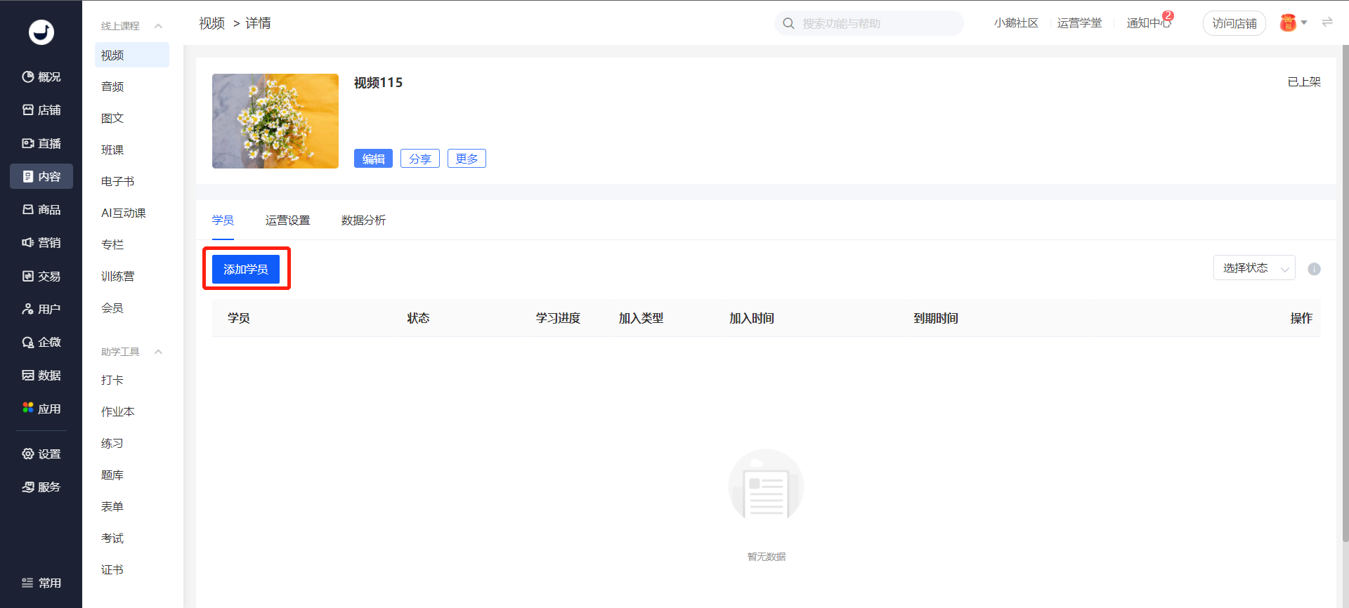Switch to the 数据分析 tab
1349x608 pixels.
[x=363, y=220]
